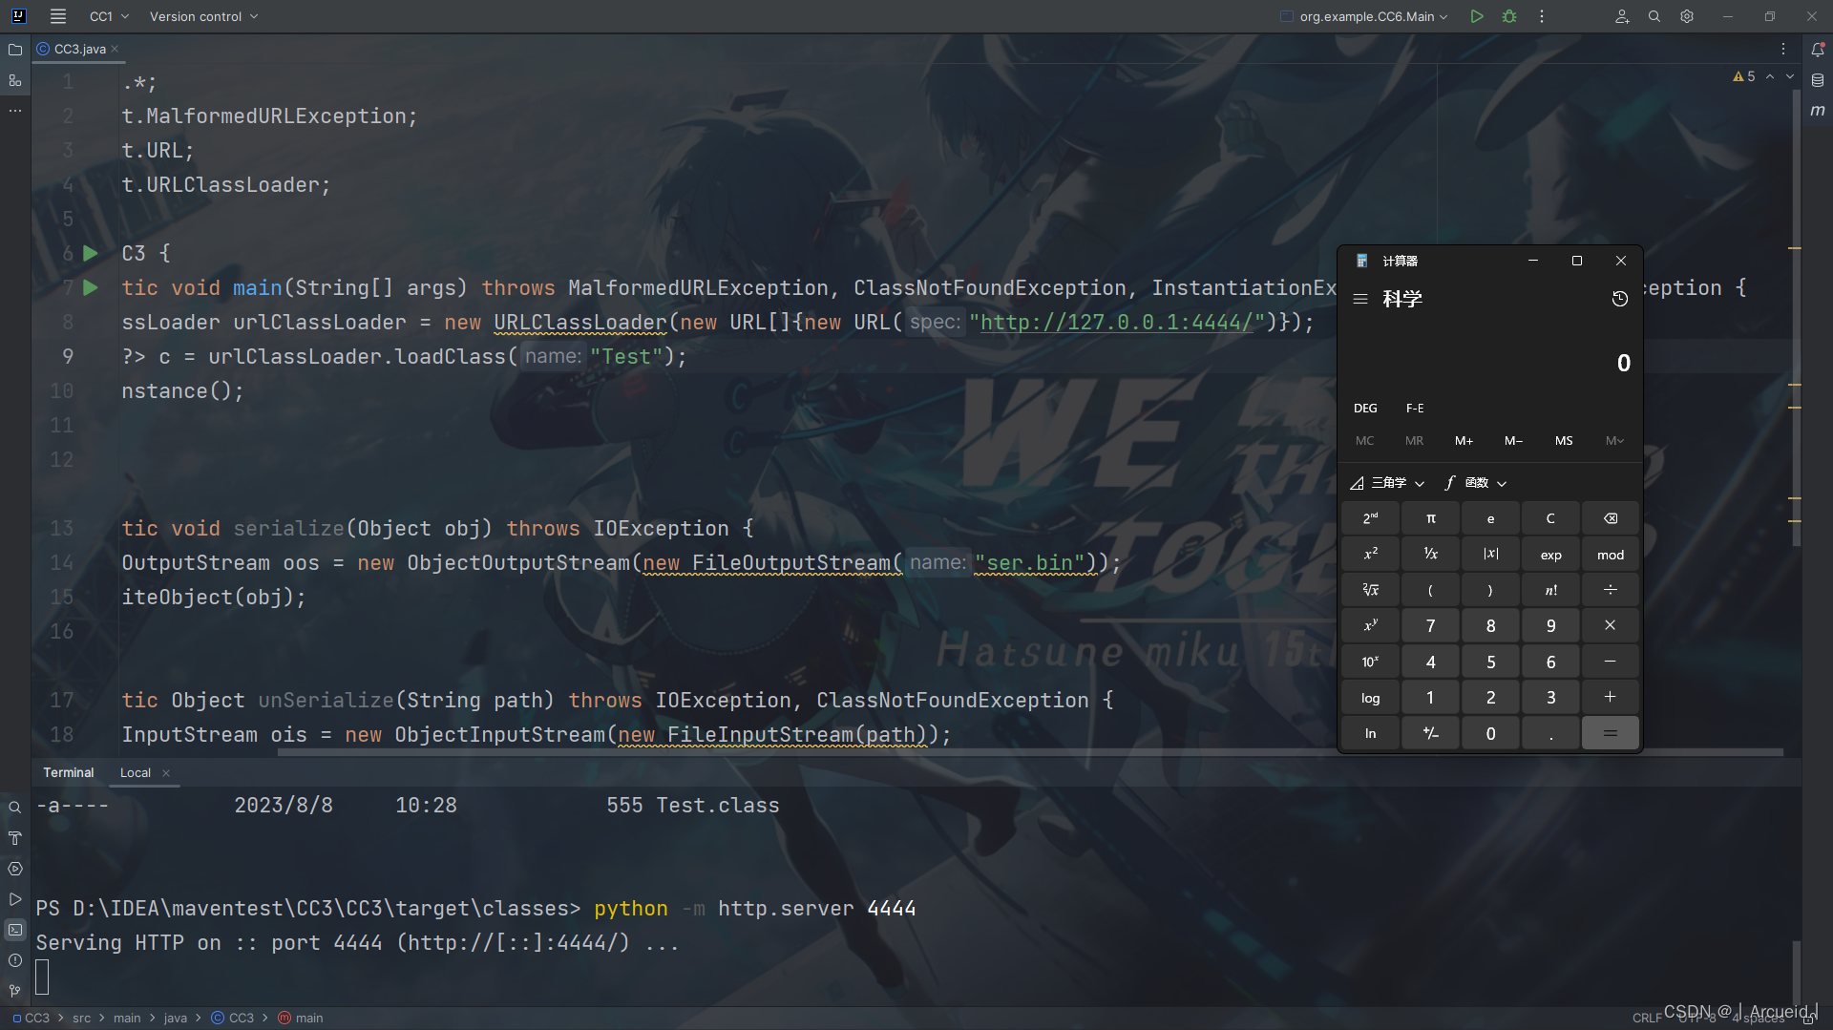The width and height of the screenshot is (1833, 1030).
Task: Go to previous highlighted problem arrow
Action: [1770, 76]
